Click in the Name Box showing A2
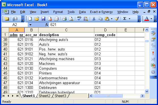Viewport: 158px width, 105px height. pos(15,25)
